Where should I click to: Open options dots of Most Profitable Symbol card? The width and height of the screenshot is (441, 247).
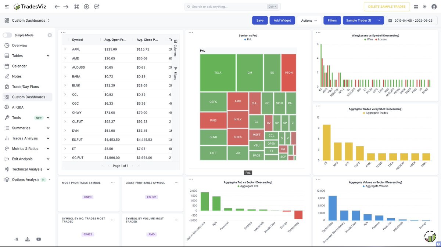(x=113, y=182)
